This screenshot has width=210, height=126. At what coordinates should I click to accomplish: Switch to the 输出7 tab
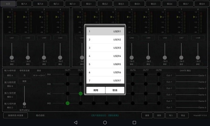186,4
